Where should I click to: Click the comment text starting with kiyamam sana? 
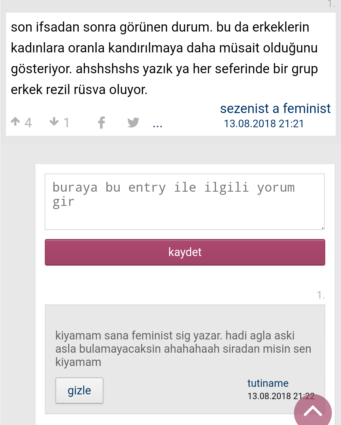pos(183,349)
